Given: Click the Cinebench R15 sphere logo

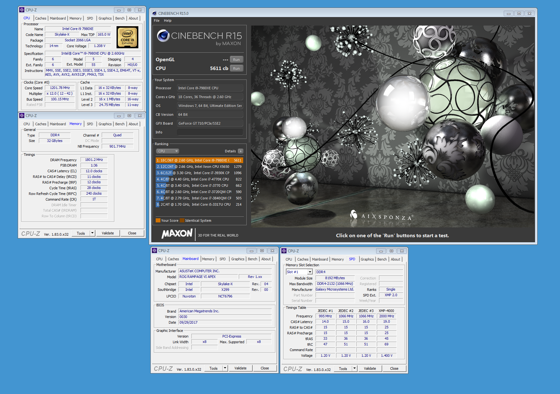Looking at the screenshot, I should (x=163, y=36).
